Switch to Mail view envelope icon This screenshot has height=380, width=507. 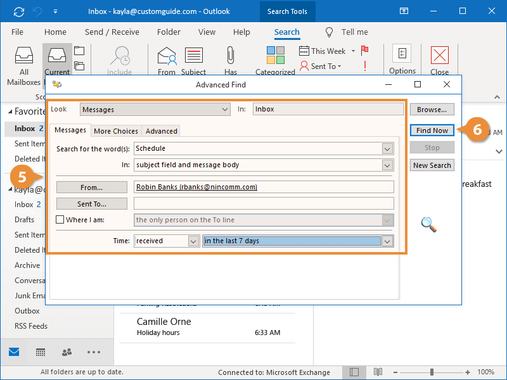pos(14,352)
